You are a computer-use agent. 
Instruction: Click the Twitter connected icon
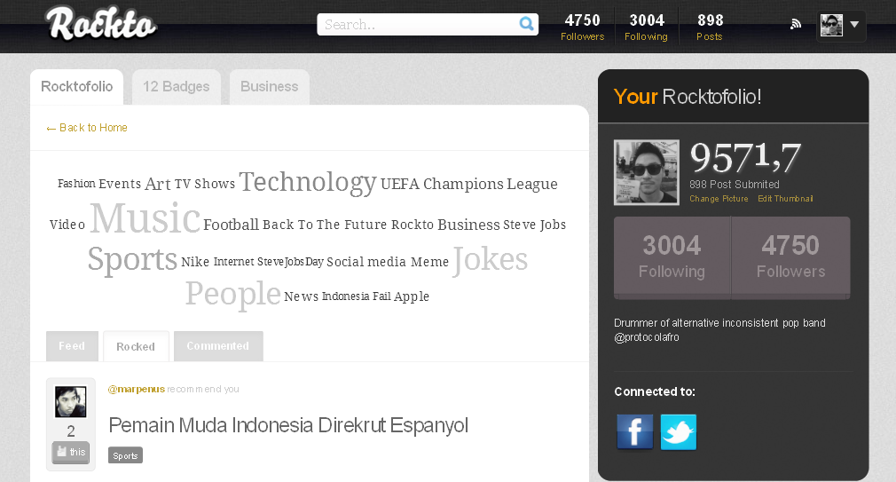pos(679,431)
